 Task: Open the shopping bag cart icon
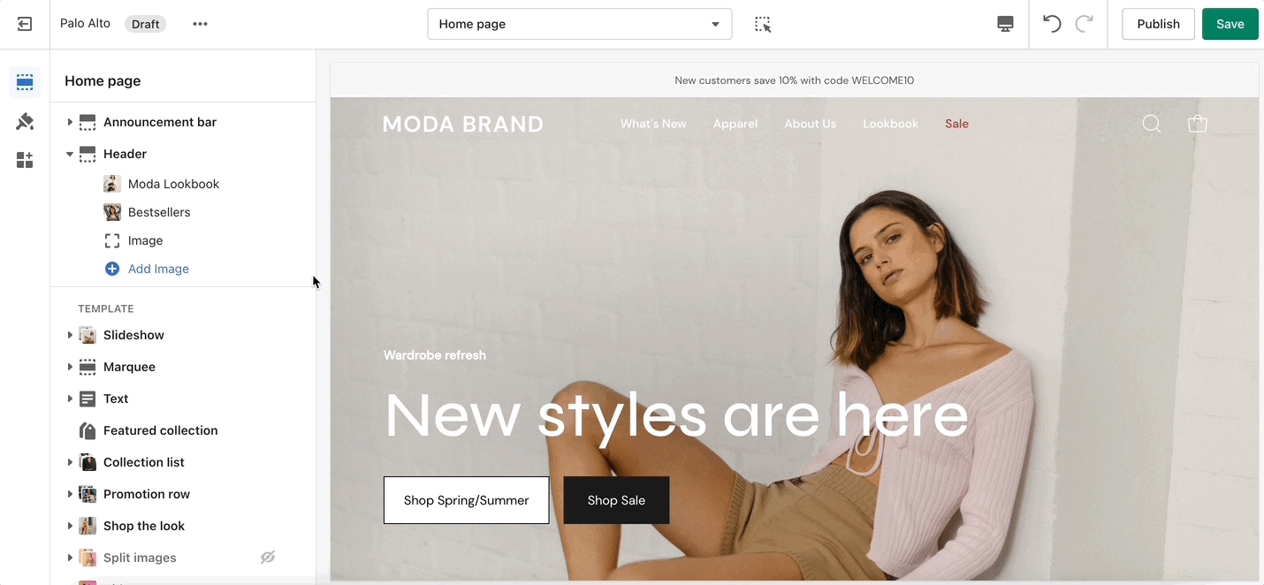pyautogui.click(x=1198, y=124)
